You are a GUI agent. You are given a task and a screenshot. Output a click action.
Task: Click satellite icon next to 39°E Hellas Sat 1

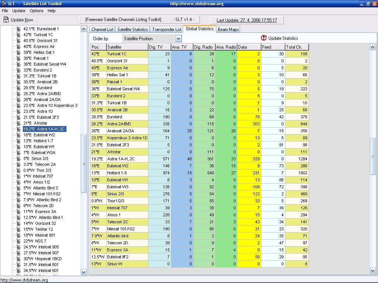click(x=18, y=52)
